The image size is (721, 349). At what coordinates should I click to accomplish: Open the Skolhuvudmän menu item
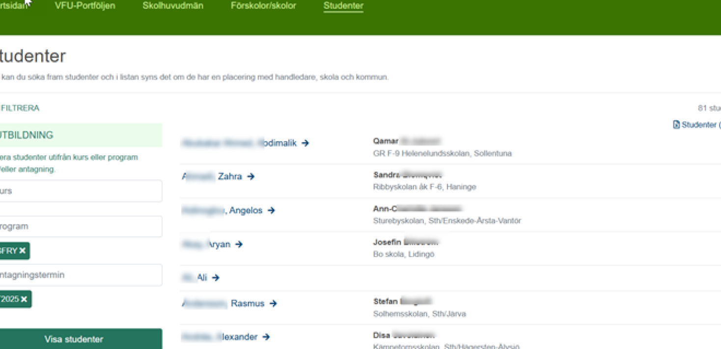(x=173, y=6)
